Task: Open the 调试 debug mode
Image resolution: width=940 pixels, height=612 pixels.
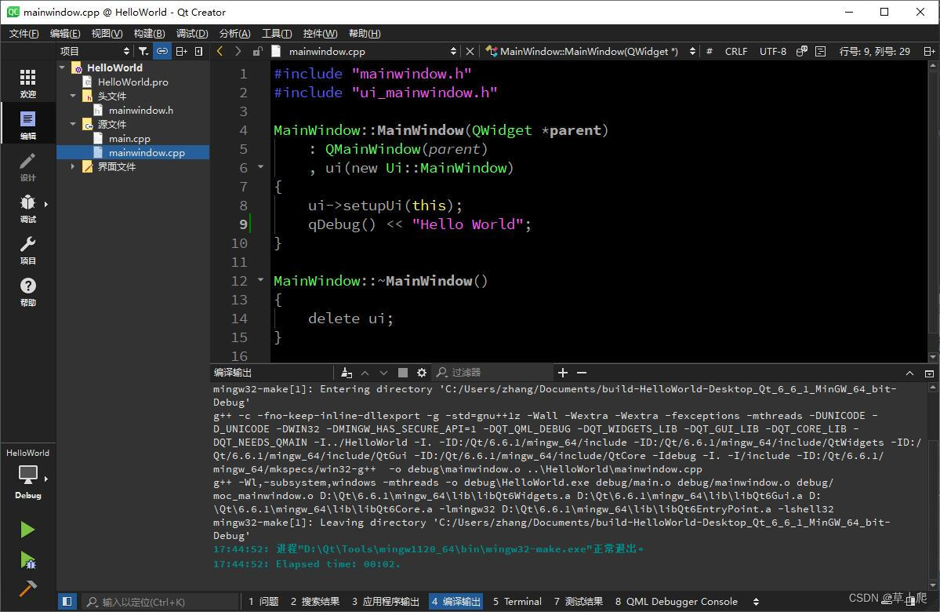Action: [27, 208]
